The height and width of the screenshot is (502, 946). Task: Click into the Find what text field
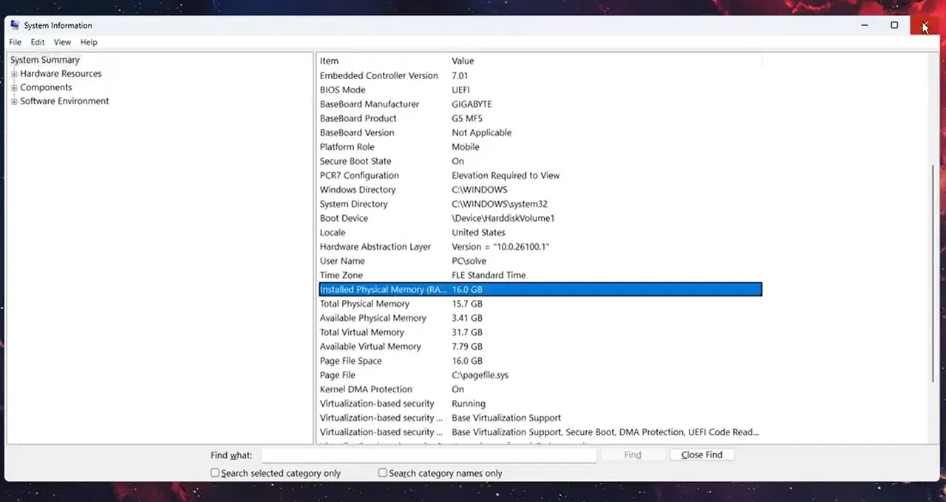pyautogui.click(x=429, y=455)
